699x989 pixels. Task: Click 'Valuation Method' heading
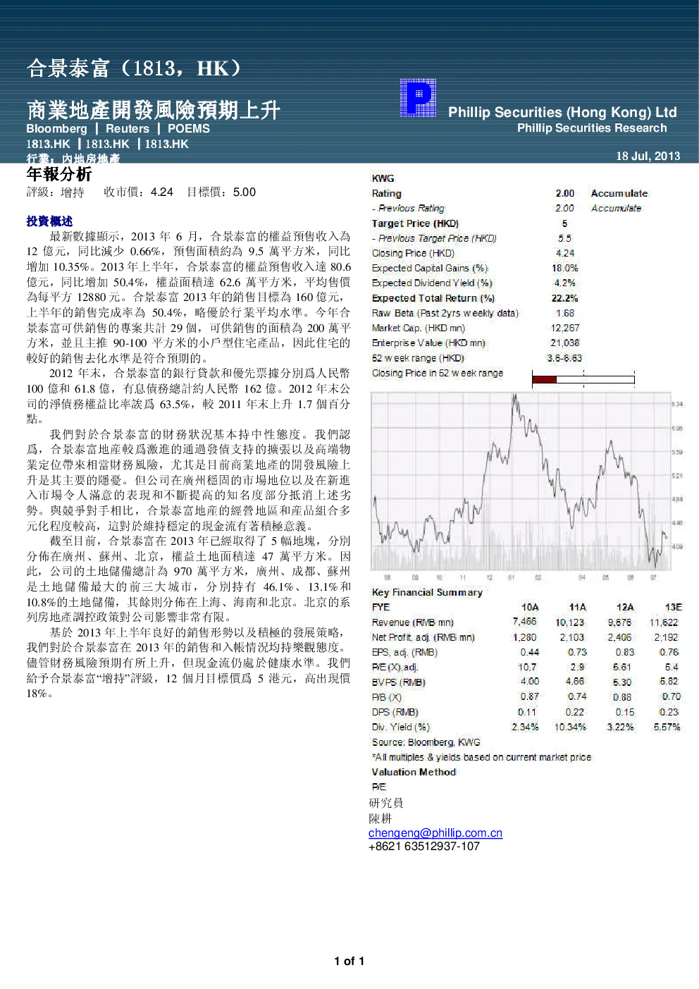click(x=414, y=772)
